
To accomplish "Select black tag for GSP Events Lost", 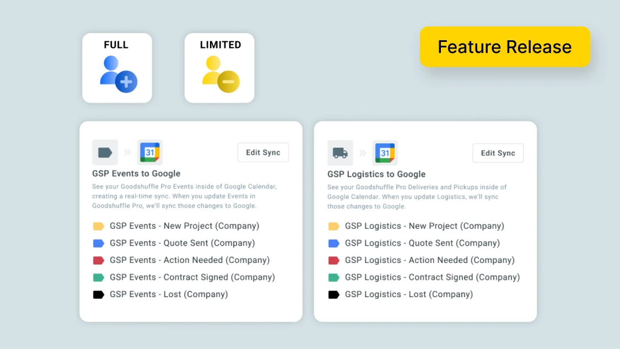I will point(99,294).
